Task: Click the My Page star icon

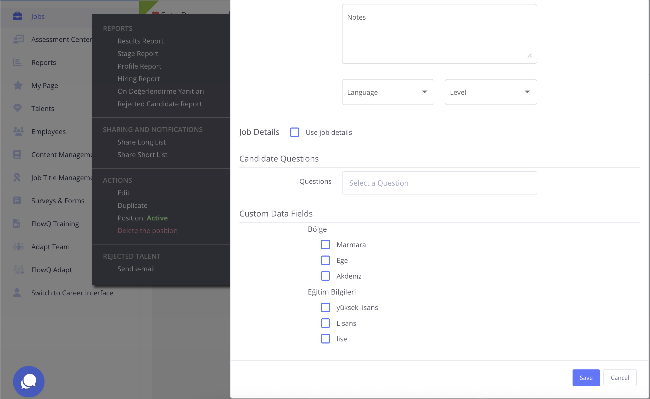Action: (18, 85)
